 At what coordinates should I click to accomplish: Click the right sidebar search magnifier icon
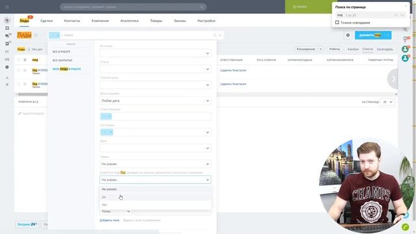click(405, 30)
